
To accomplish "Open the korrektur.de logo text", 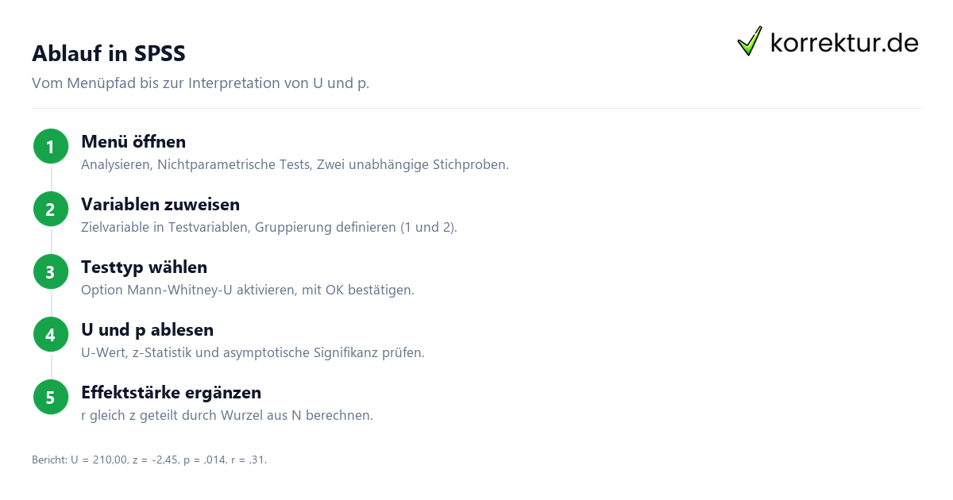I will click(844, 43).
